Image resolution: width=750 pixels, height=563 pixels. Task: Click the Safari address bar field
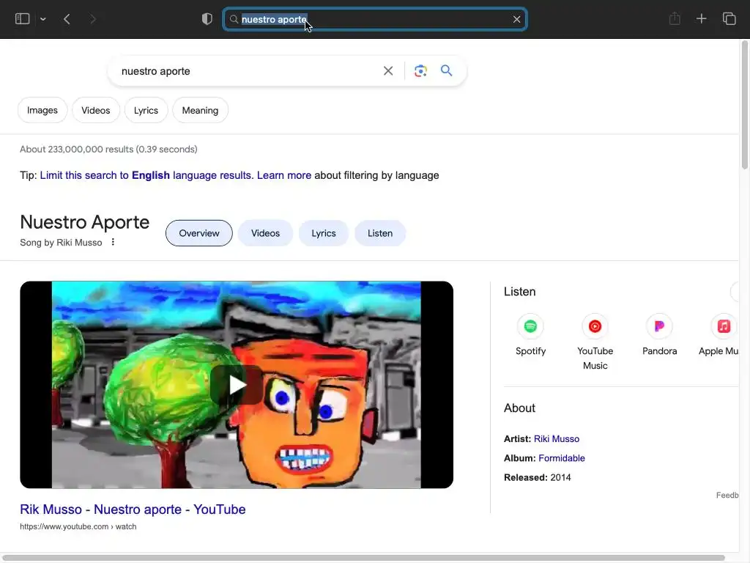click(x=375, y=19)
